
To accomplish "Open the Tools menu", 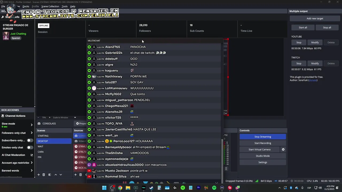I will point(65,6).
